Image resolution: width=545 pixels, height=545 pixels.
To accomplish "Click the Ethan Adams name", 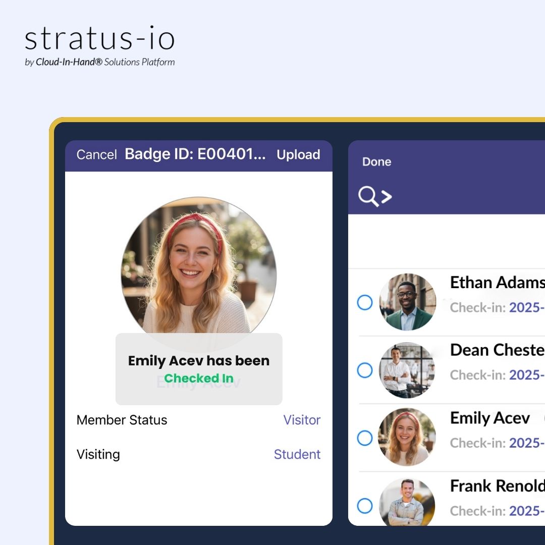I will coord(498,282).
